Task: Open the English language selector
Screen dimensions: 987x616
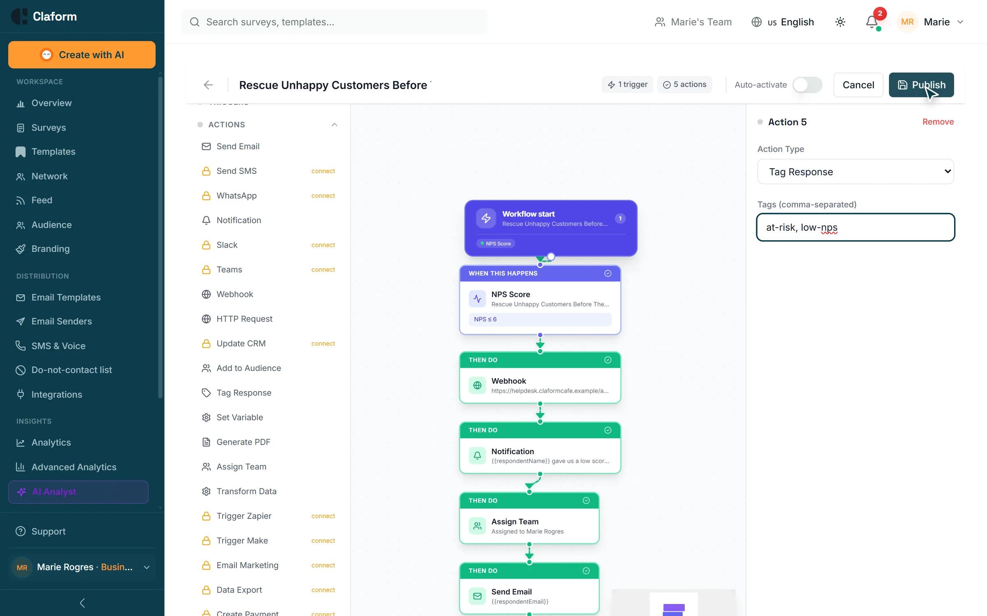Action: [x=783, y=22]
